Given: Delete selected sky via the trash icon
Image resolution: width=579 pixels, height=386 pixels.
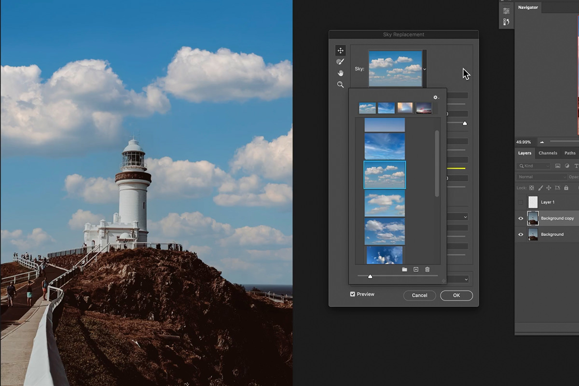Looking at the screenshot, I should point(427,270).
